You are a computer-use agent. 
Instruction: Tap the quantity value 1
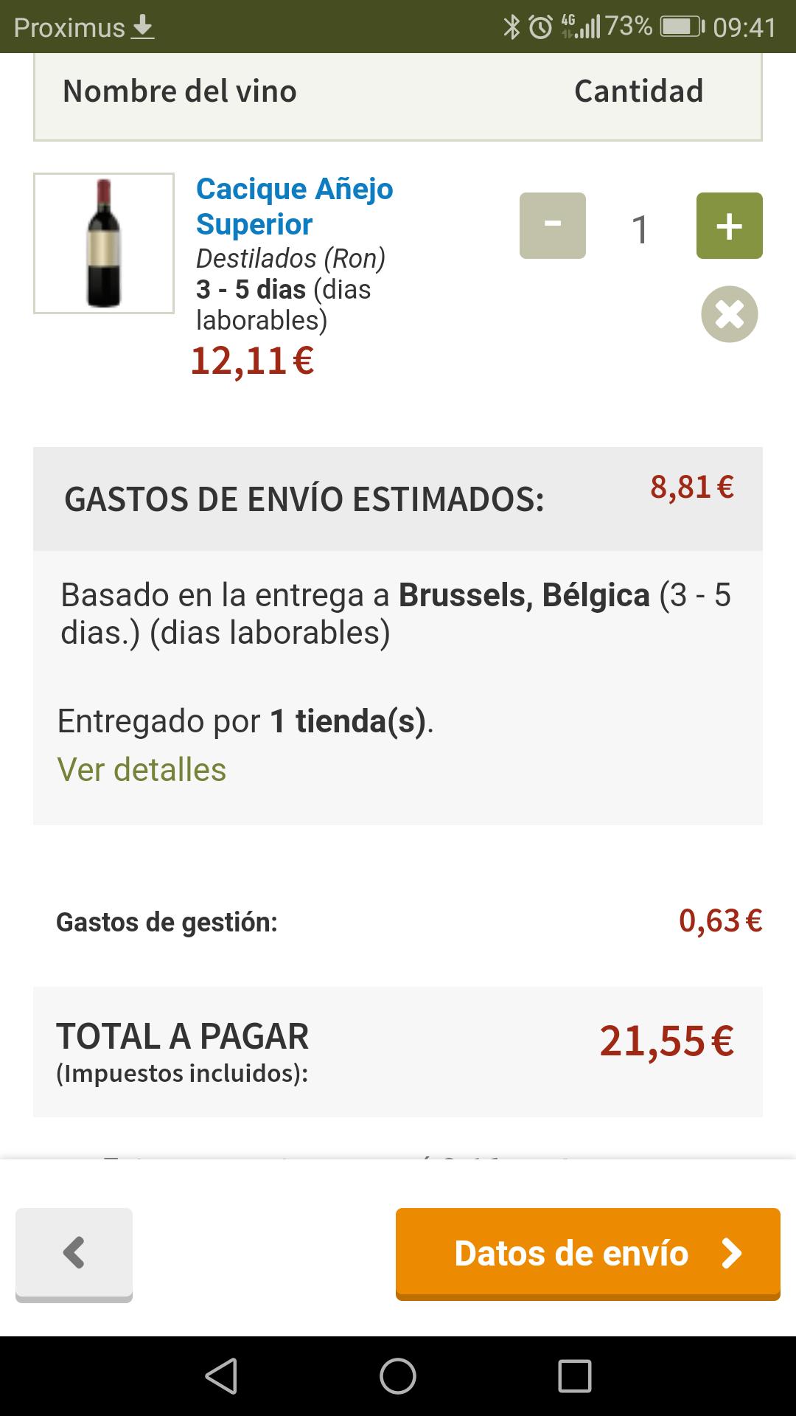tap(640, 229)
